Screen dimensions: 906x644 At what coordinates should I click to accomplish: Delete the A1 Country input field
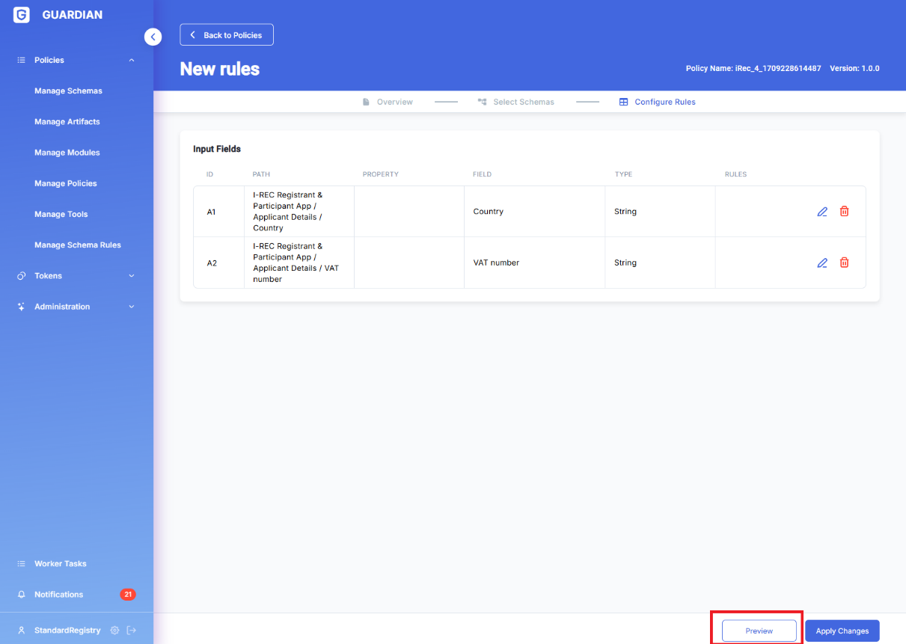844,212
